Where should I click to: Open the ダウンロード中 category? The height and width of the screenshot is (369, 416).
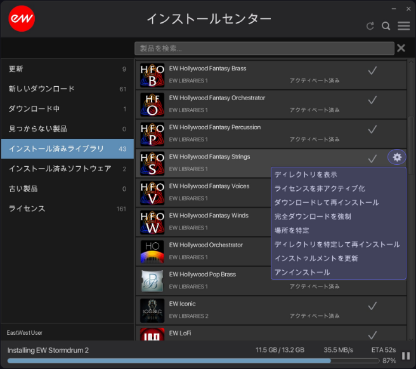pyautogui.click(x=67, y=109)
